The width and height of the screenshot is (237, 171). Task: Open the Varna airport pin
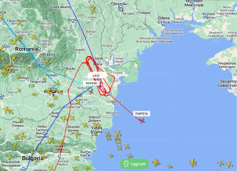pyautogui.click(x=94, y=131)
